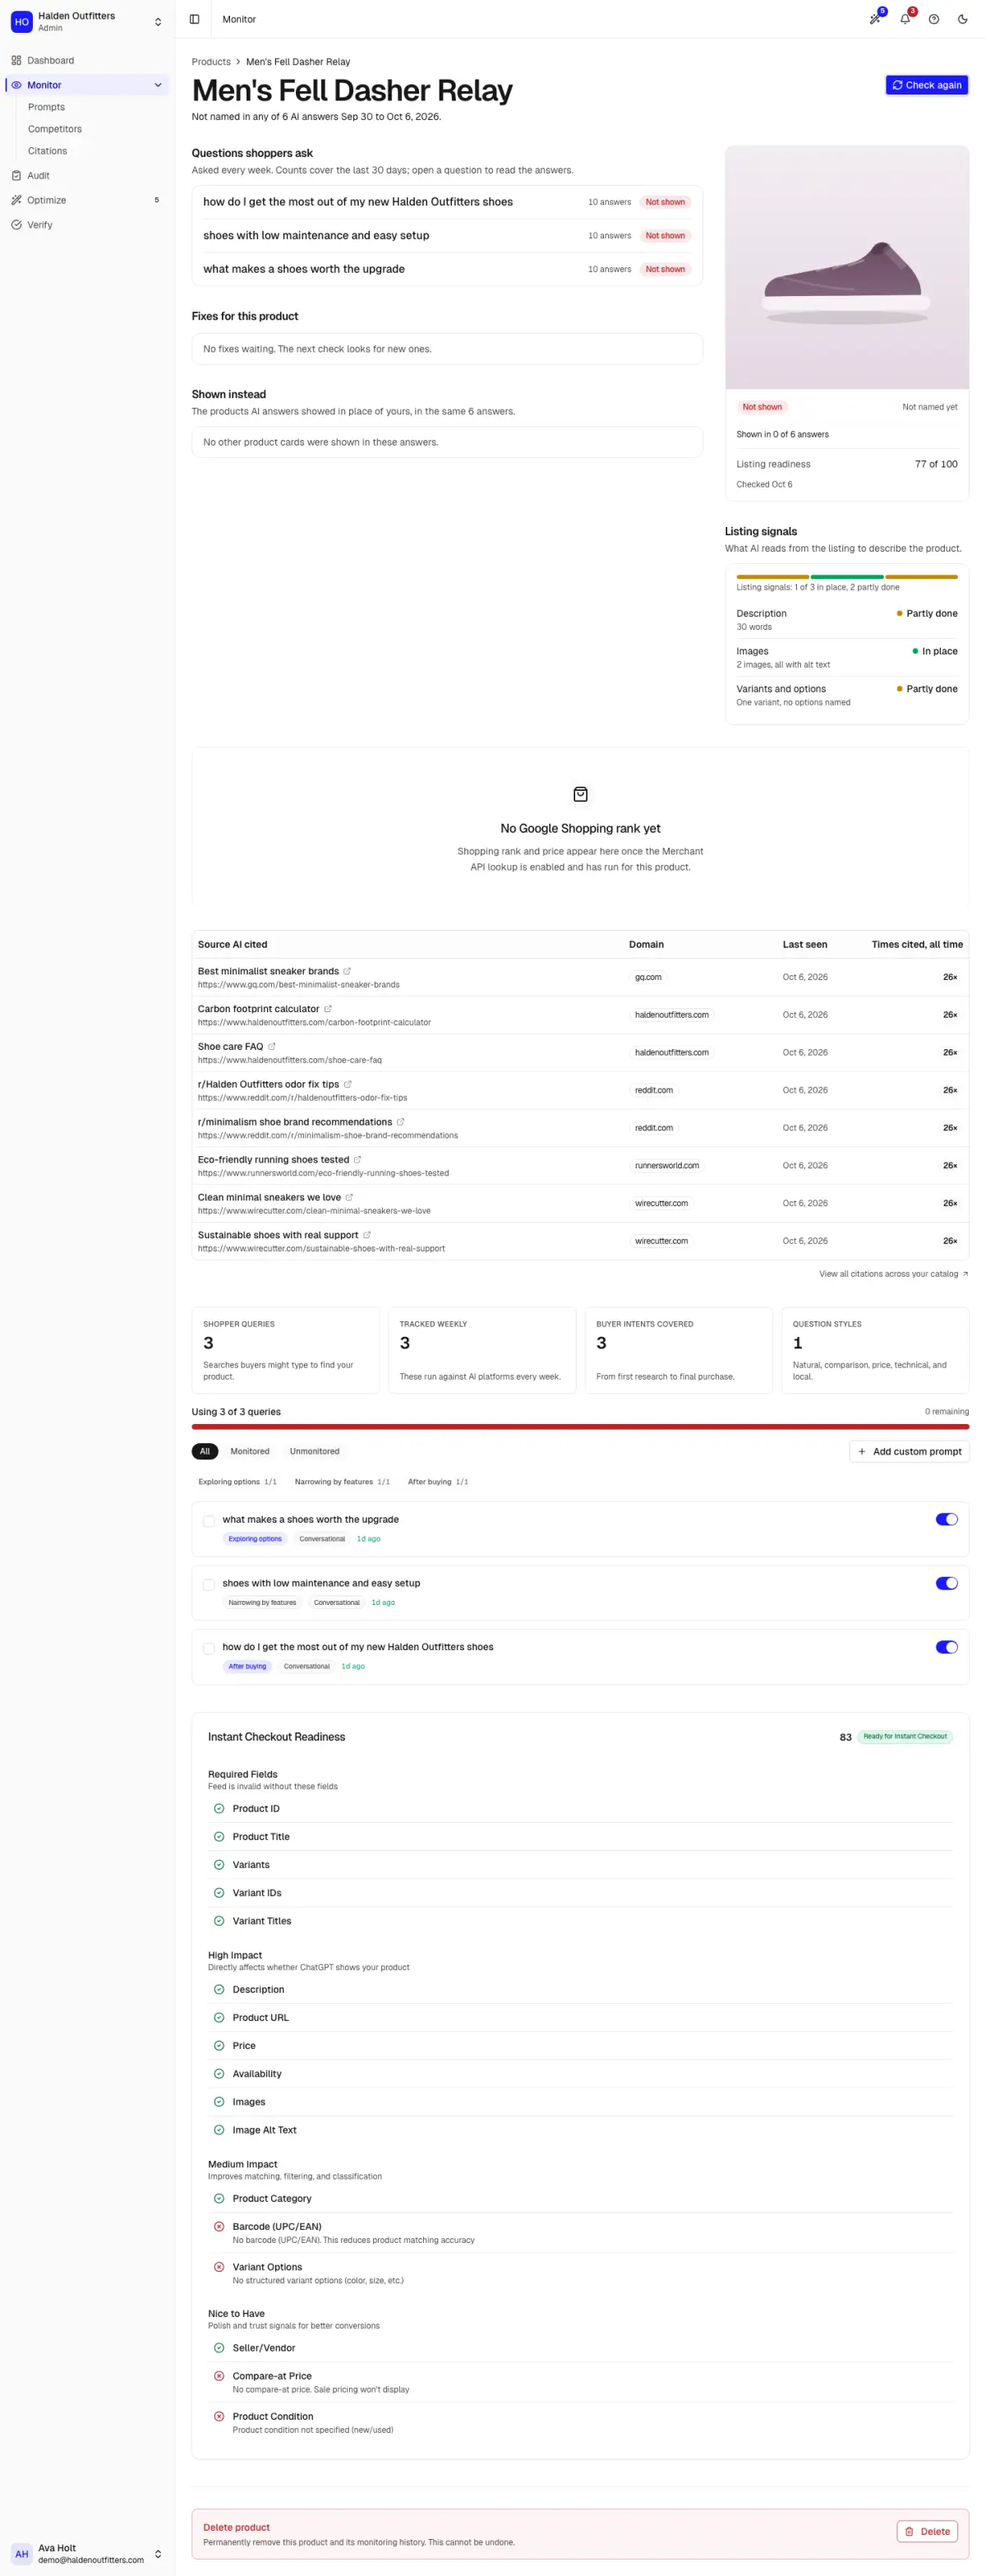Check the box for 'what makes a shoes worth the upgrade'
This screenshot has height=2576, width=986.
click(x=209, y=1521)
